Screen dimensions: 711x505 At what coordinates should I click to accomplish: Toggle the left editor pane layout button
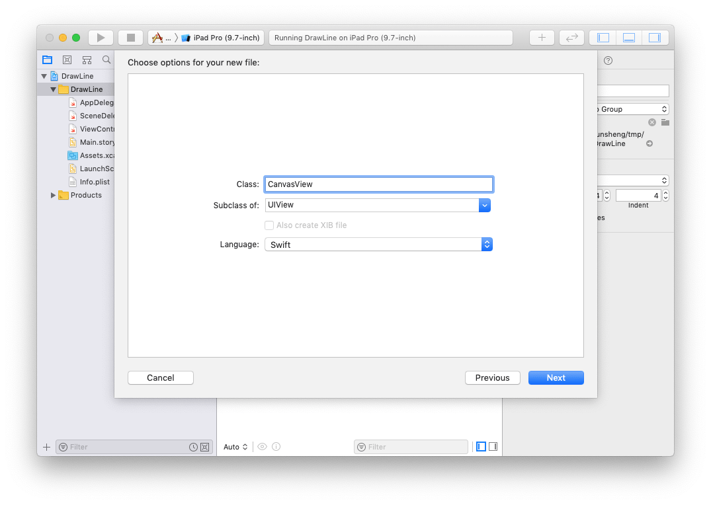pos(603,38)
